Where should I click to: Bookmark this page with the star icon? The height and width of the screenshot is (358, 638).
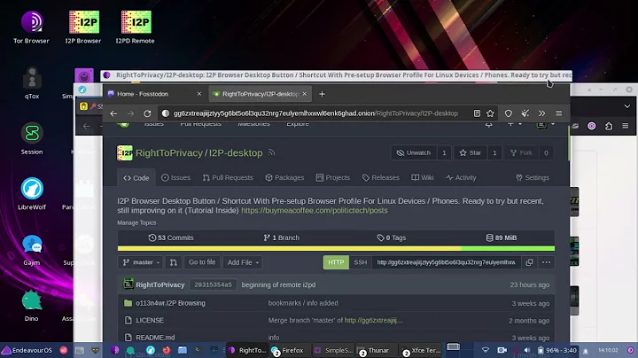(x=490, y=113)
